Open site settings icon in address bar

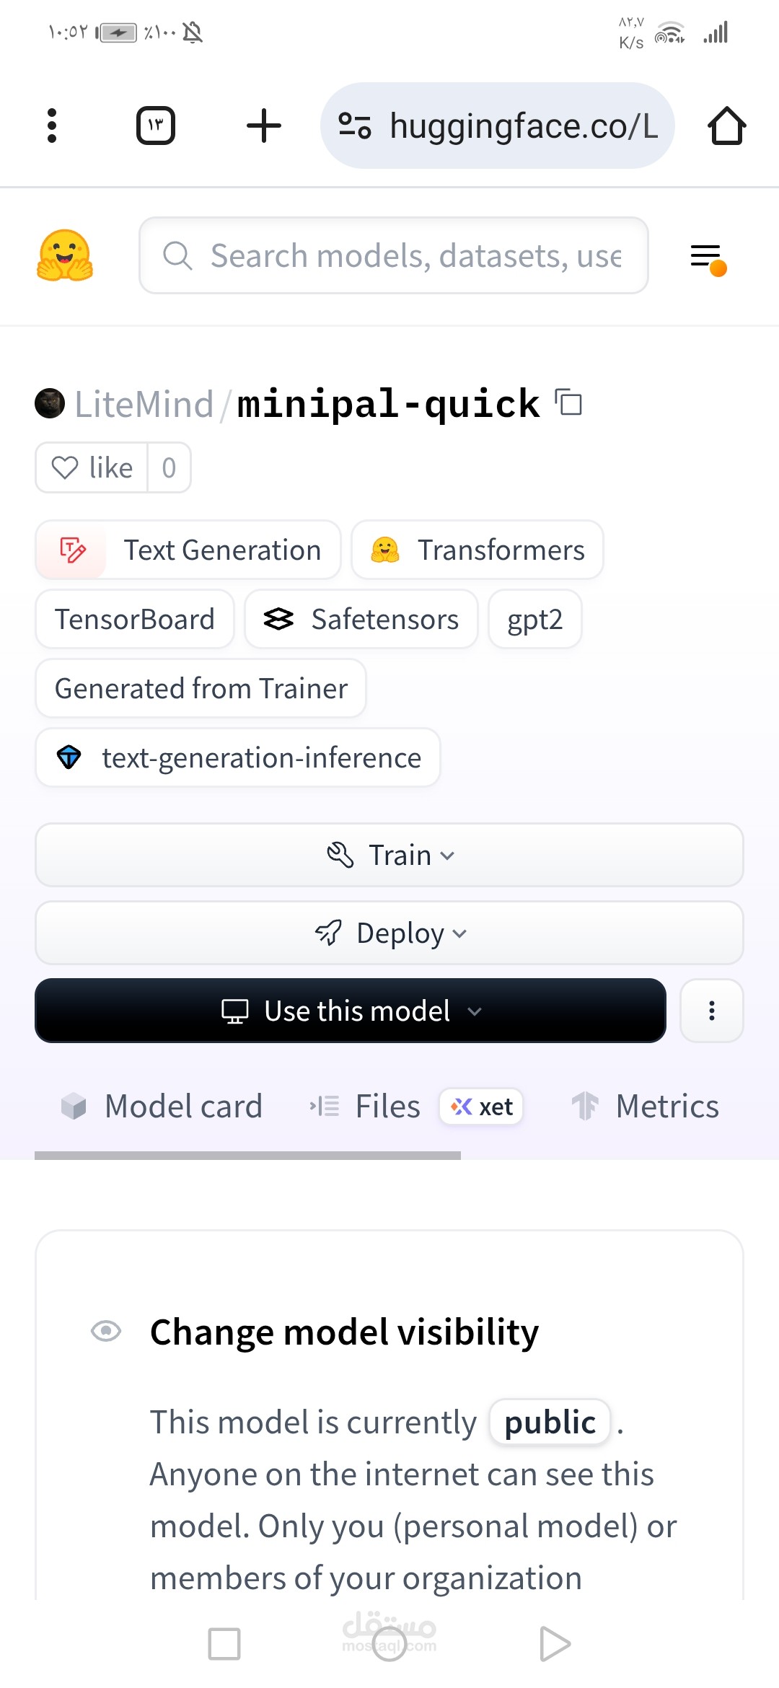pyautogui.click(x=355, y=126)
